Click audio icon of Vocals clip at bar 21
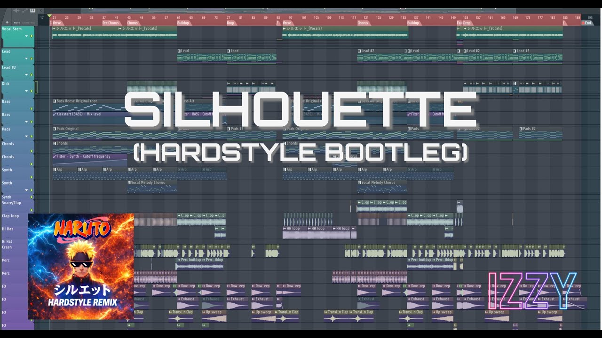 pos(54,28)
